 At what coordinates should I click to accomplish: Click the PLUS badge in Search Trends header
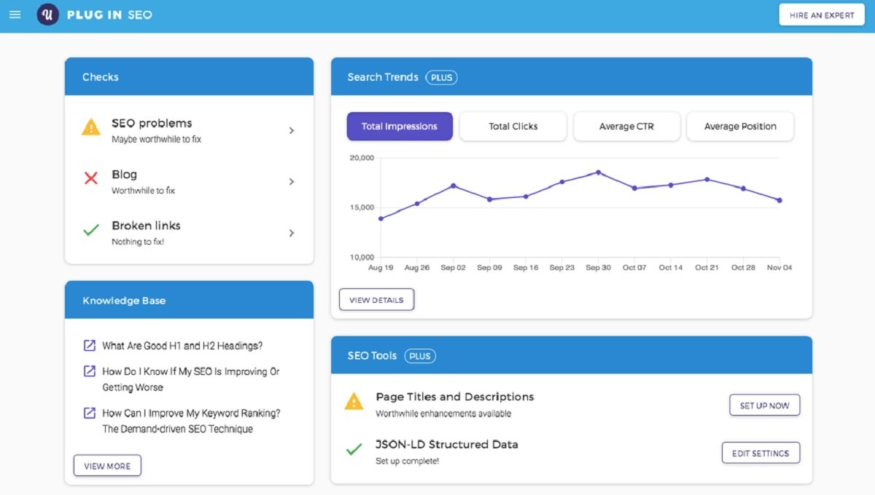441,77
